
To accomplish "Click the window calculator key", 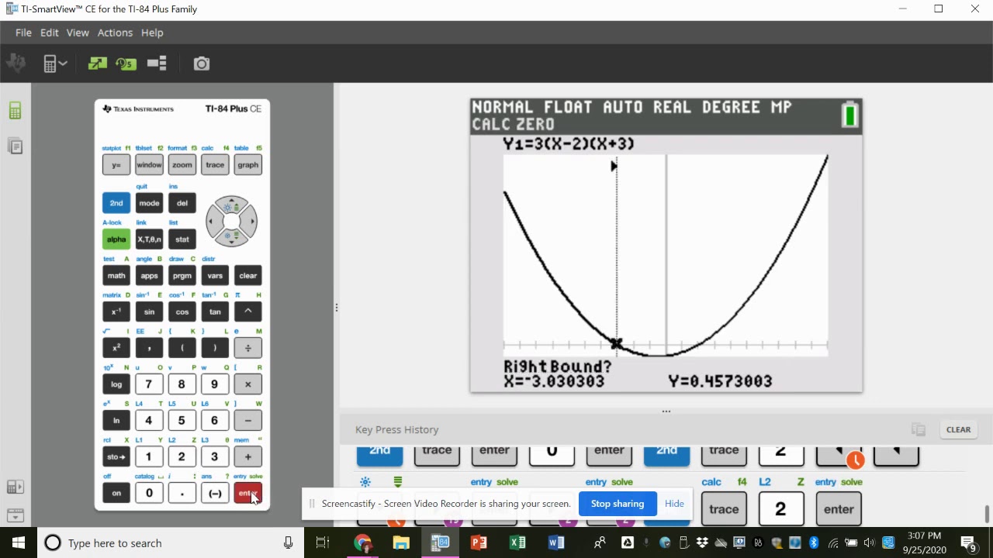I will click(x=149, y=164).
